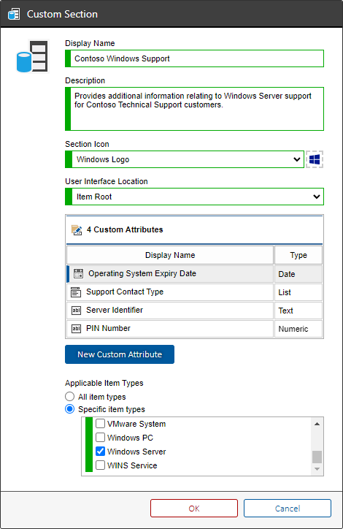Click the Type column header

coord(298,255)
